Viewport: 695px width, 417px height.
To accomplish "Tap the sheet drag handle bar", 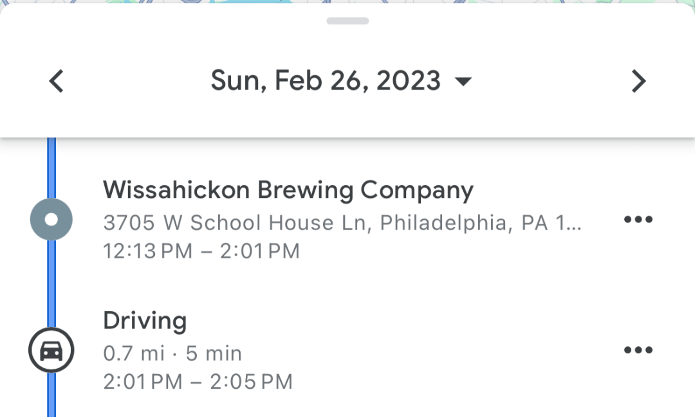I will pos(347,21).
